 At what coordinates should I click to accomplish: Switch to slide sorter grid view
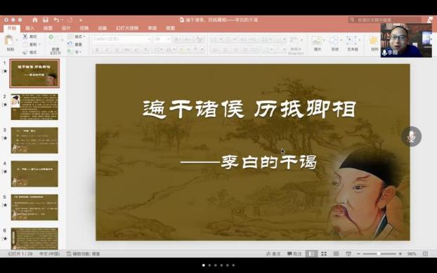(x=324, y=253)
